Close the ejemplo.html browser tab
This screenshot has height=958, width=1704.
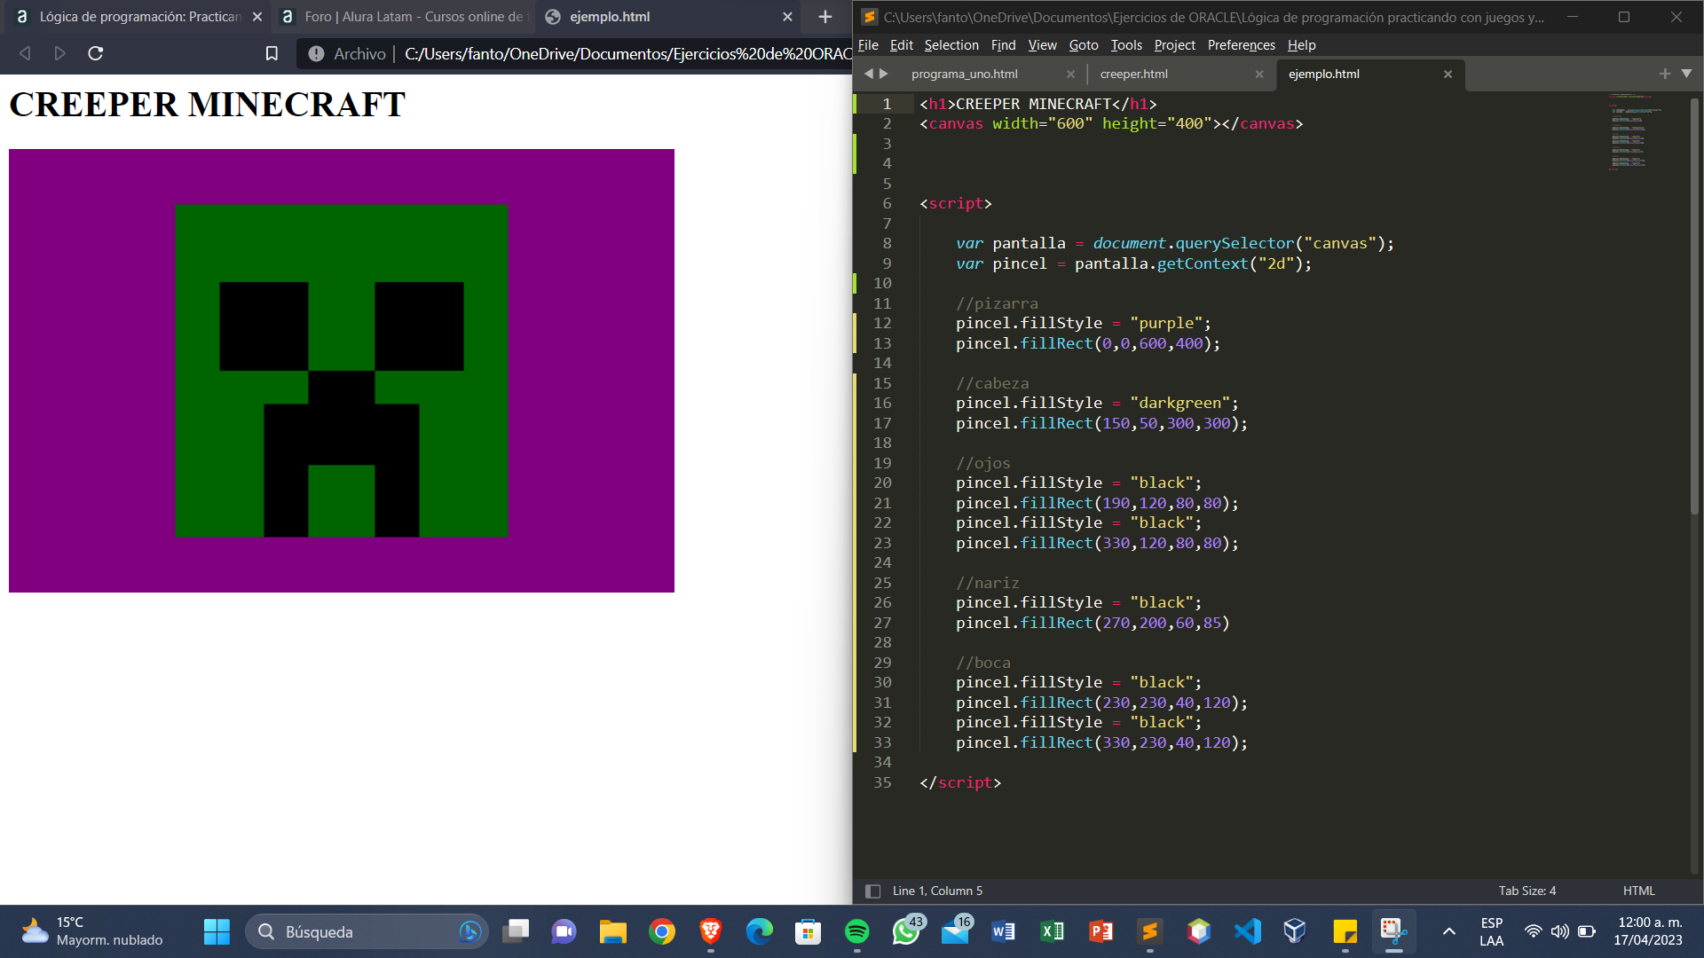787,17
